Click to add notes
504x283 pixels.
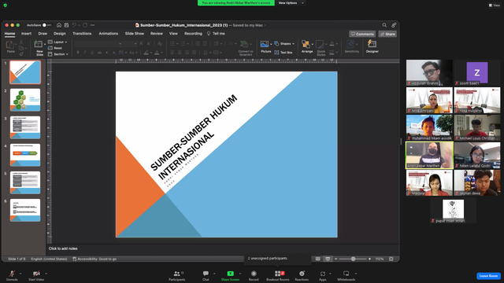tap(63, 248)
